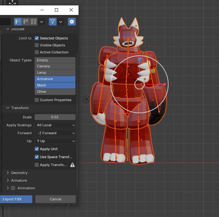
Task: Open Apply Scalings dropdown
Action: click(55, 125)
